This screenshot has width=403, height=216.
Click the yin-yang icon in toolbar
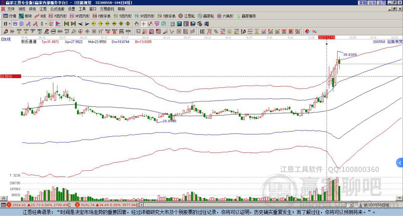(307, 32)
